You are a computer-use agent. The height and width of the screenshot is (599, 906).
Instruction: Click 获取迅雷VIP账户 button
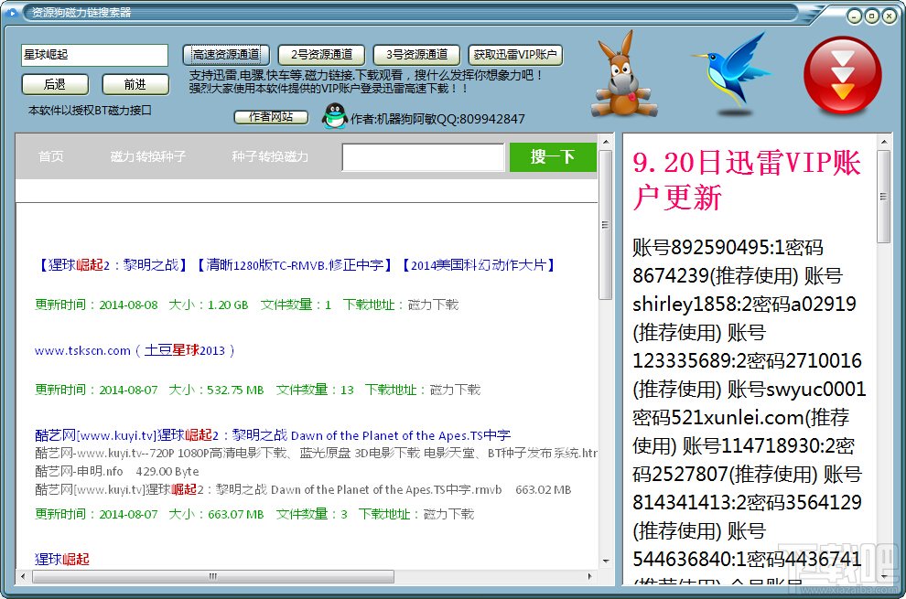(515, 55)
